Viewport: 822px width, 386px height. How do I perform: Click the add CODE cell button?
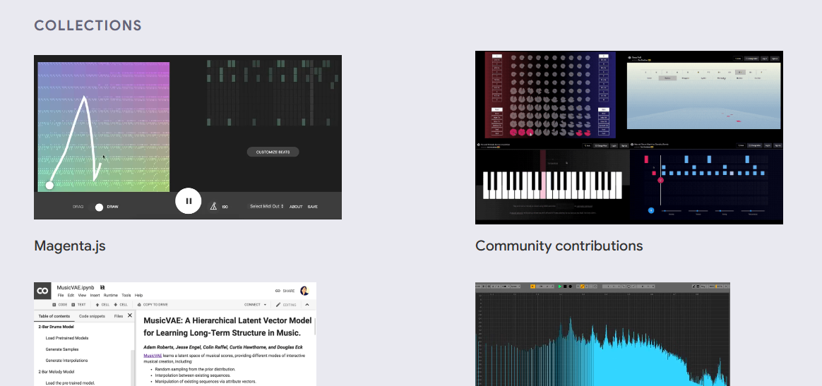pos(60,304)
